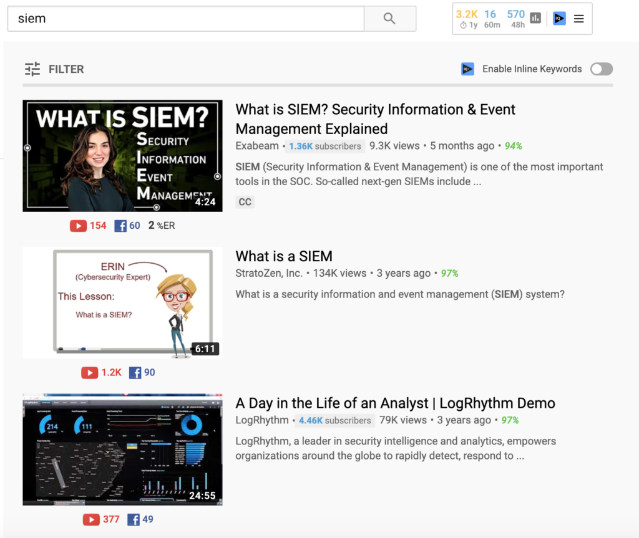Click the 97% score for LogRhythm video
Viewport: 639px width, 538px height.
510,420
